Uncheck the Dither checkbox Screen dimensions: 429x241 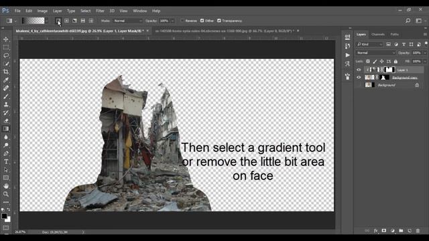(202, 21)
